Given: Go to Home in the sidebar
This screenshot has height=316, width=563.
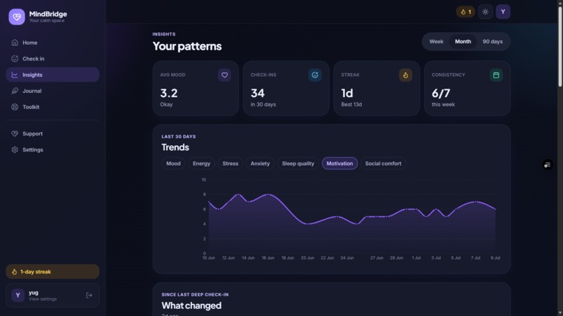Looking at the screenshot, I should pos(52,43).
